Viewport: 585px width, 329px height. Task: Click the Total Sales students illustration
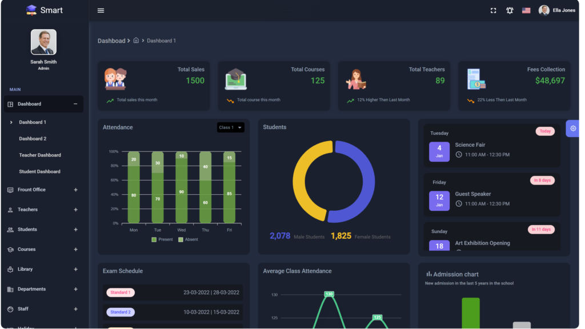115,79
